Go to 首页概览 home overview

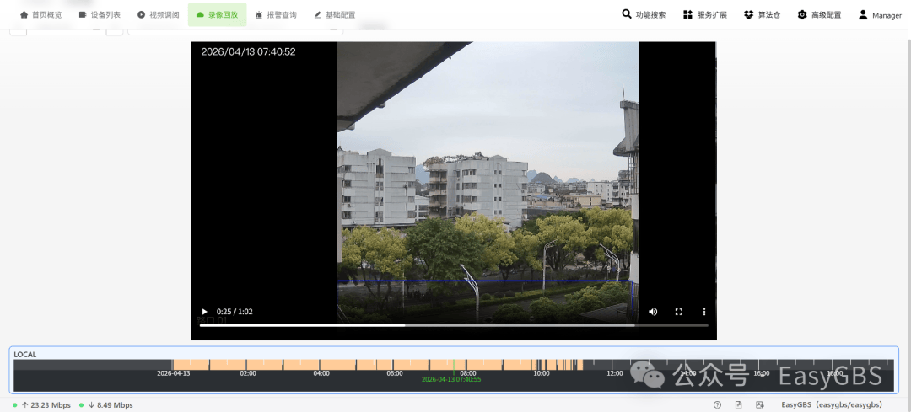coord(40,15)
